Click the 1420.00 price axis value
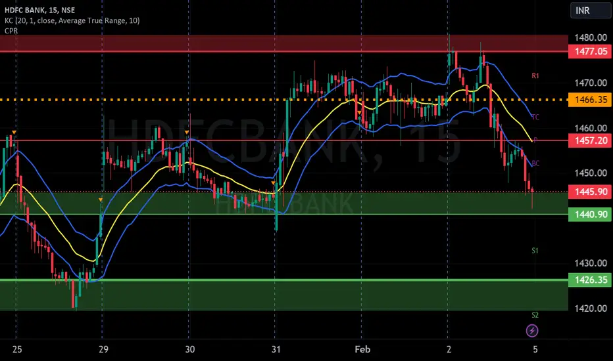The image size is (613, 361). point(591,308)
